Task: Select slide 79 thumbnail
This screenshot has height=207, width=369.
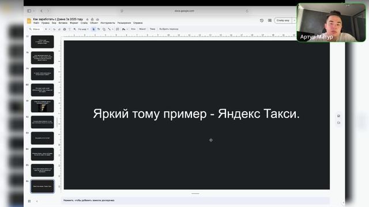Action: 42,74
